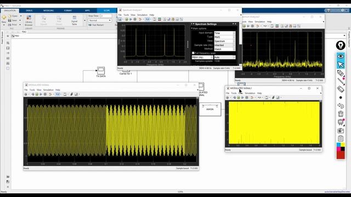This screenshot has height=197, width=351.
Task: Open File menu in Spectrum Analyzer1 window
Action: tap(120, 15)
